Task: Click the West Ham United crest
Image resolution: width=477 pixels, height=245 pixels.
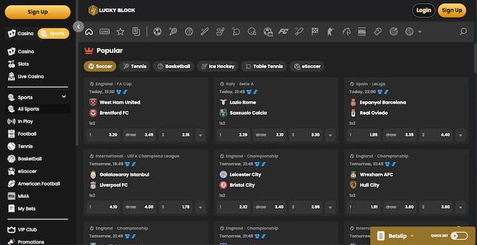Action: click(93, 103)
